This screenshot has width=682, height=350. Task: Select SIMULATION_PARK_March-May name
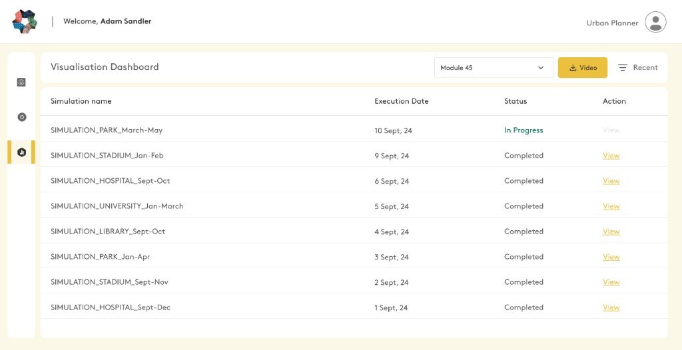[107, 130]
